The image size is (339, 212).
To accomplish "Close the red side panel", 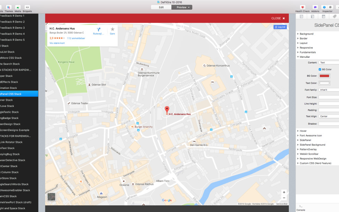I will 278,18.
